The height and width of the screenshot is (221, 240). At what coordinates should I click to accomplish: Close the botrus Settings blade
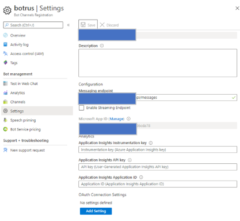tap(237, 8)
